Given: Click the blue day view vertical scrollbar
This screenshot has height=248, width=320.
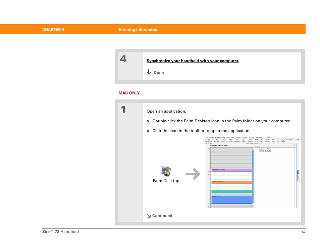Looking at the screenshot, I should [x=253, y=177].
